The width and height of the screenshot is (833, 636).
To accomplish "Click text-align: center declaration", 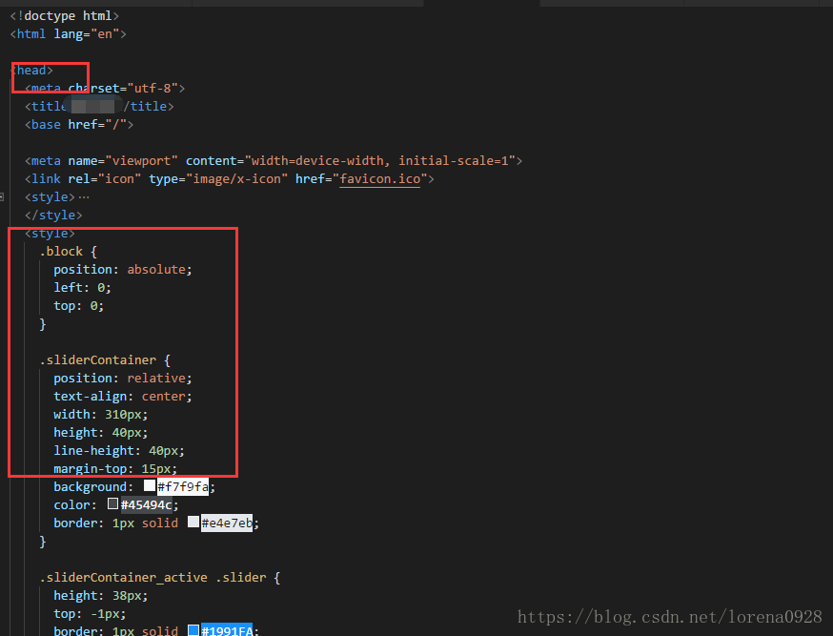I will [123, 397].
